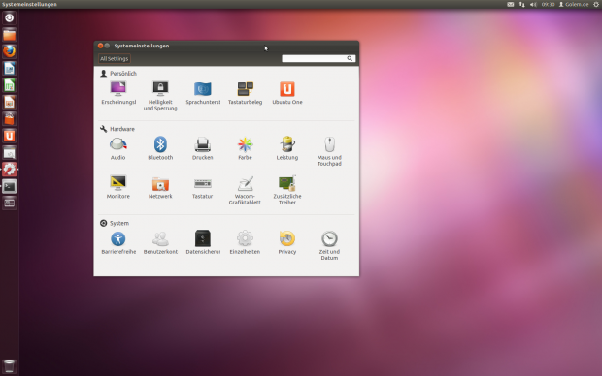Open Helligkeit und Sperrung settings
Screen dimensions: 602x376
160,96
